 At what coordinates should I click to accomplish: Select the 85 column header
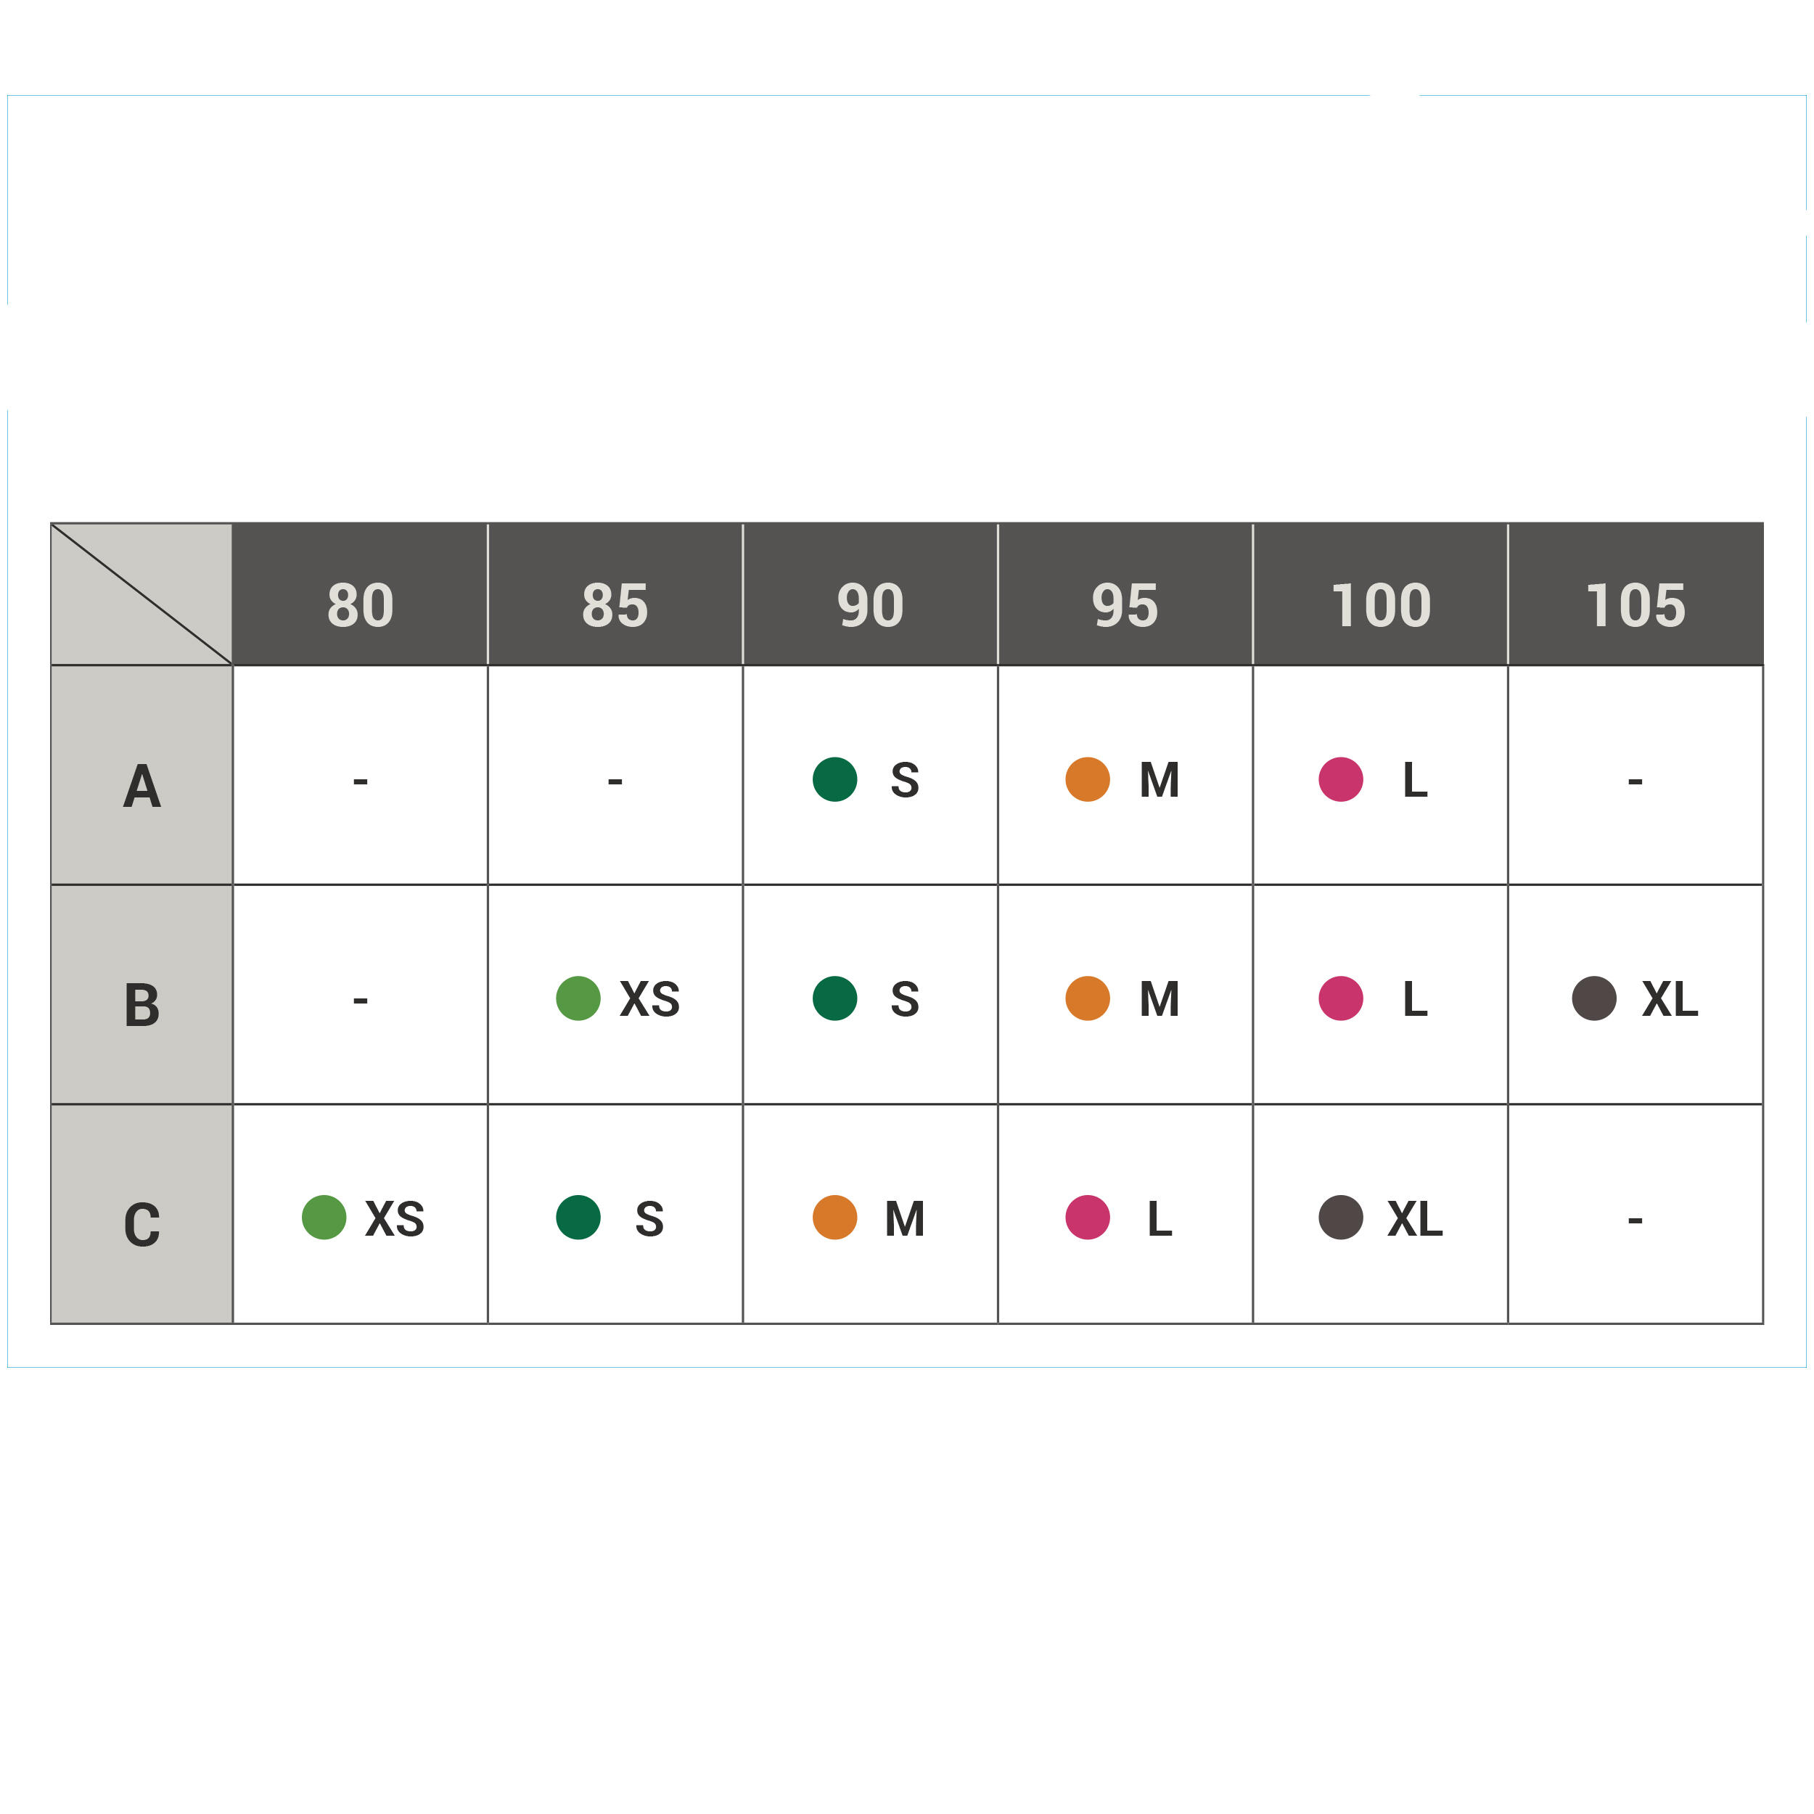[615, 604]
